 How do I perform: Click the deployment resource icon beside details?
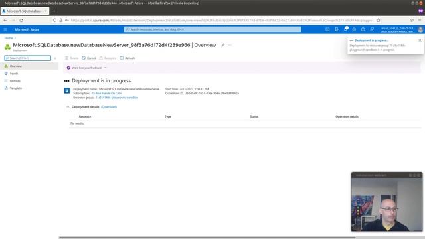pos(66,90)
